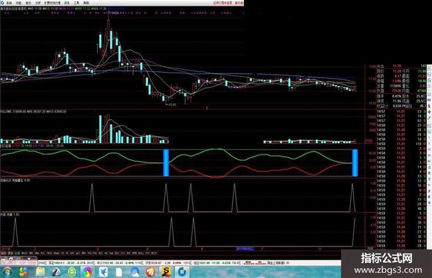Open the 功能 menu
432x278 pixels.
point(19,3)
